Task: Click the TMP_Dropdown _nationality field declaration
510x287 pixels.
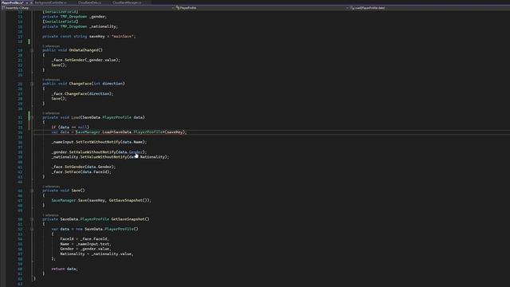Action: [x=80, y=26]
